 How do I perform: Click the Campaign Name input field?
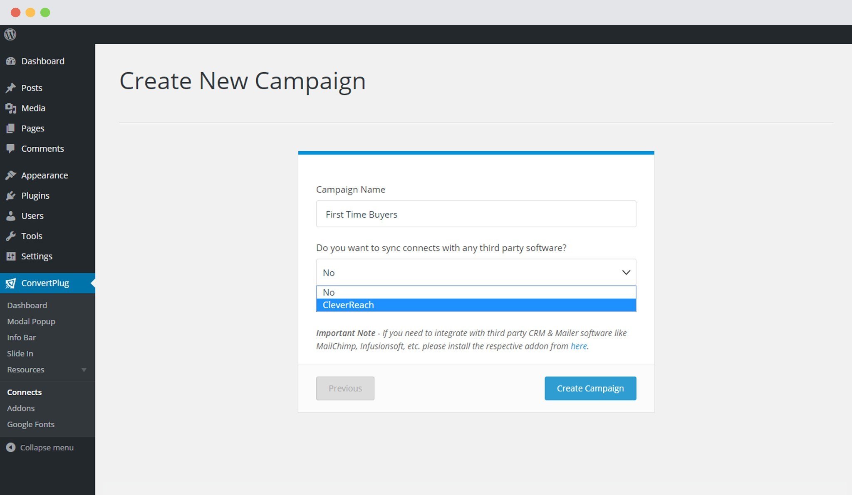pyautogui.click(x=476, y=214)
